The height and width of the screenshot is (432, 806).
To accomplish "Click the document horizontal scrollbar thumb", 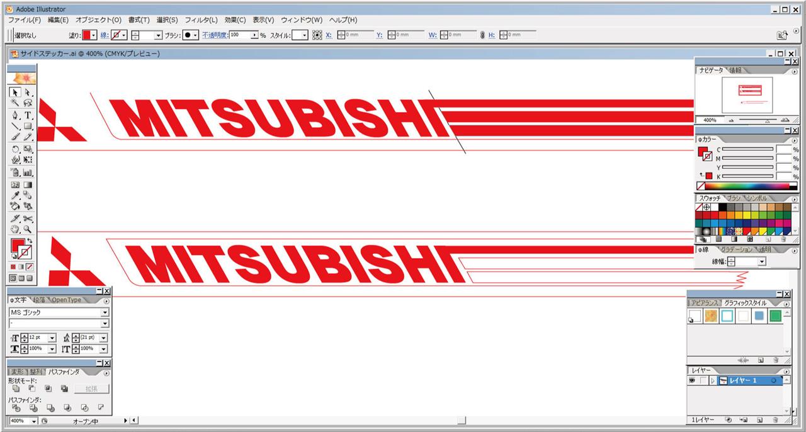I will click(x=462, y=421).
